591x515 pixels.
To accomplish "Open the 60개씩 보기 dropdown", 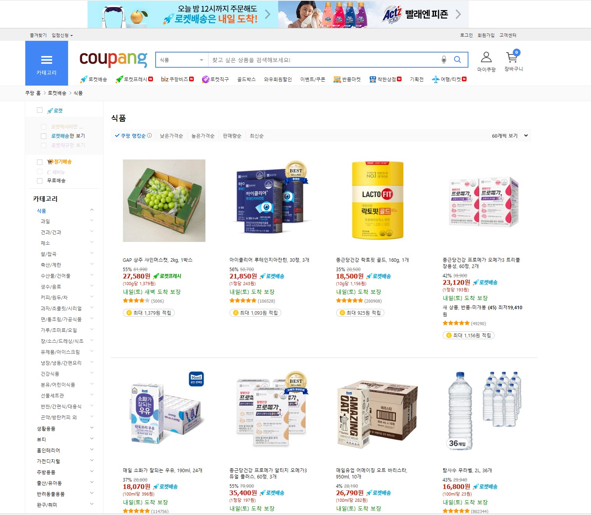I will (x=510, y=136).
